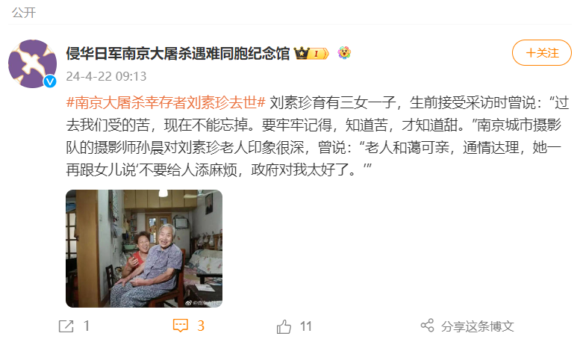Open hashtag #南京大屠杀幸存者刘素珍去世#

point(166,102)
